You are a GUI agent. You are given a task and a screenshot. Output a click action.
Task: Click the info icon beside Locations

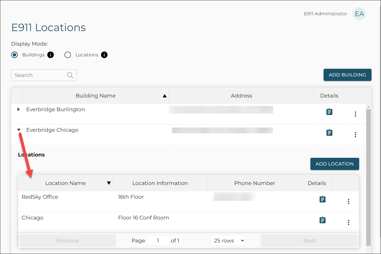coord(104,55)
